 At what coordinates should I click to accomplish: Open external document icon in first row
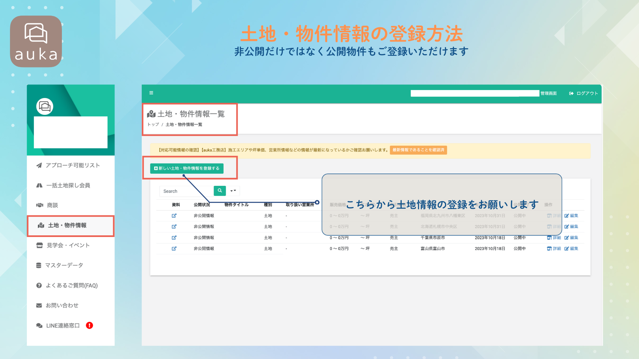[174, 216]
